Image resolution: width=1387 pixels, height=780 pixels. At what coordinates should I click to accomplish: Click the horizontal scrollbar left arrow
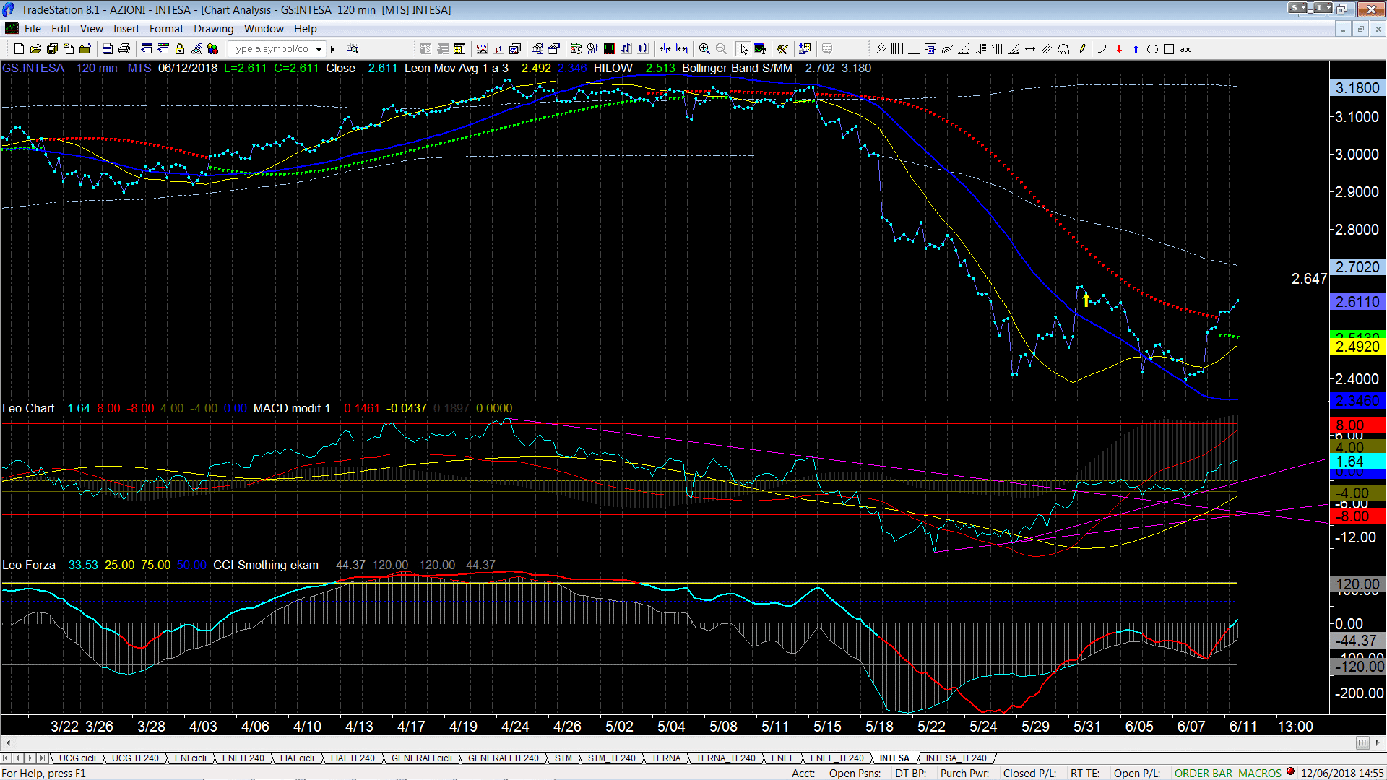coord(8,743)
